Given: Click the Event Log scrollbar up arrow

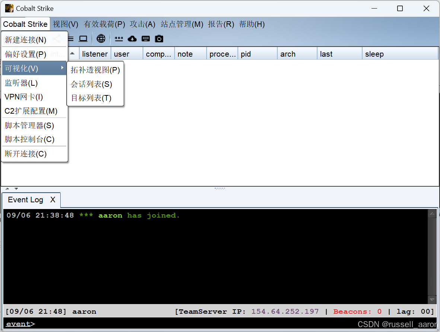Looking at the screenshot, I should tap(432, 214).
